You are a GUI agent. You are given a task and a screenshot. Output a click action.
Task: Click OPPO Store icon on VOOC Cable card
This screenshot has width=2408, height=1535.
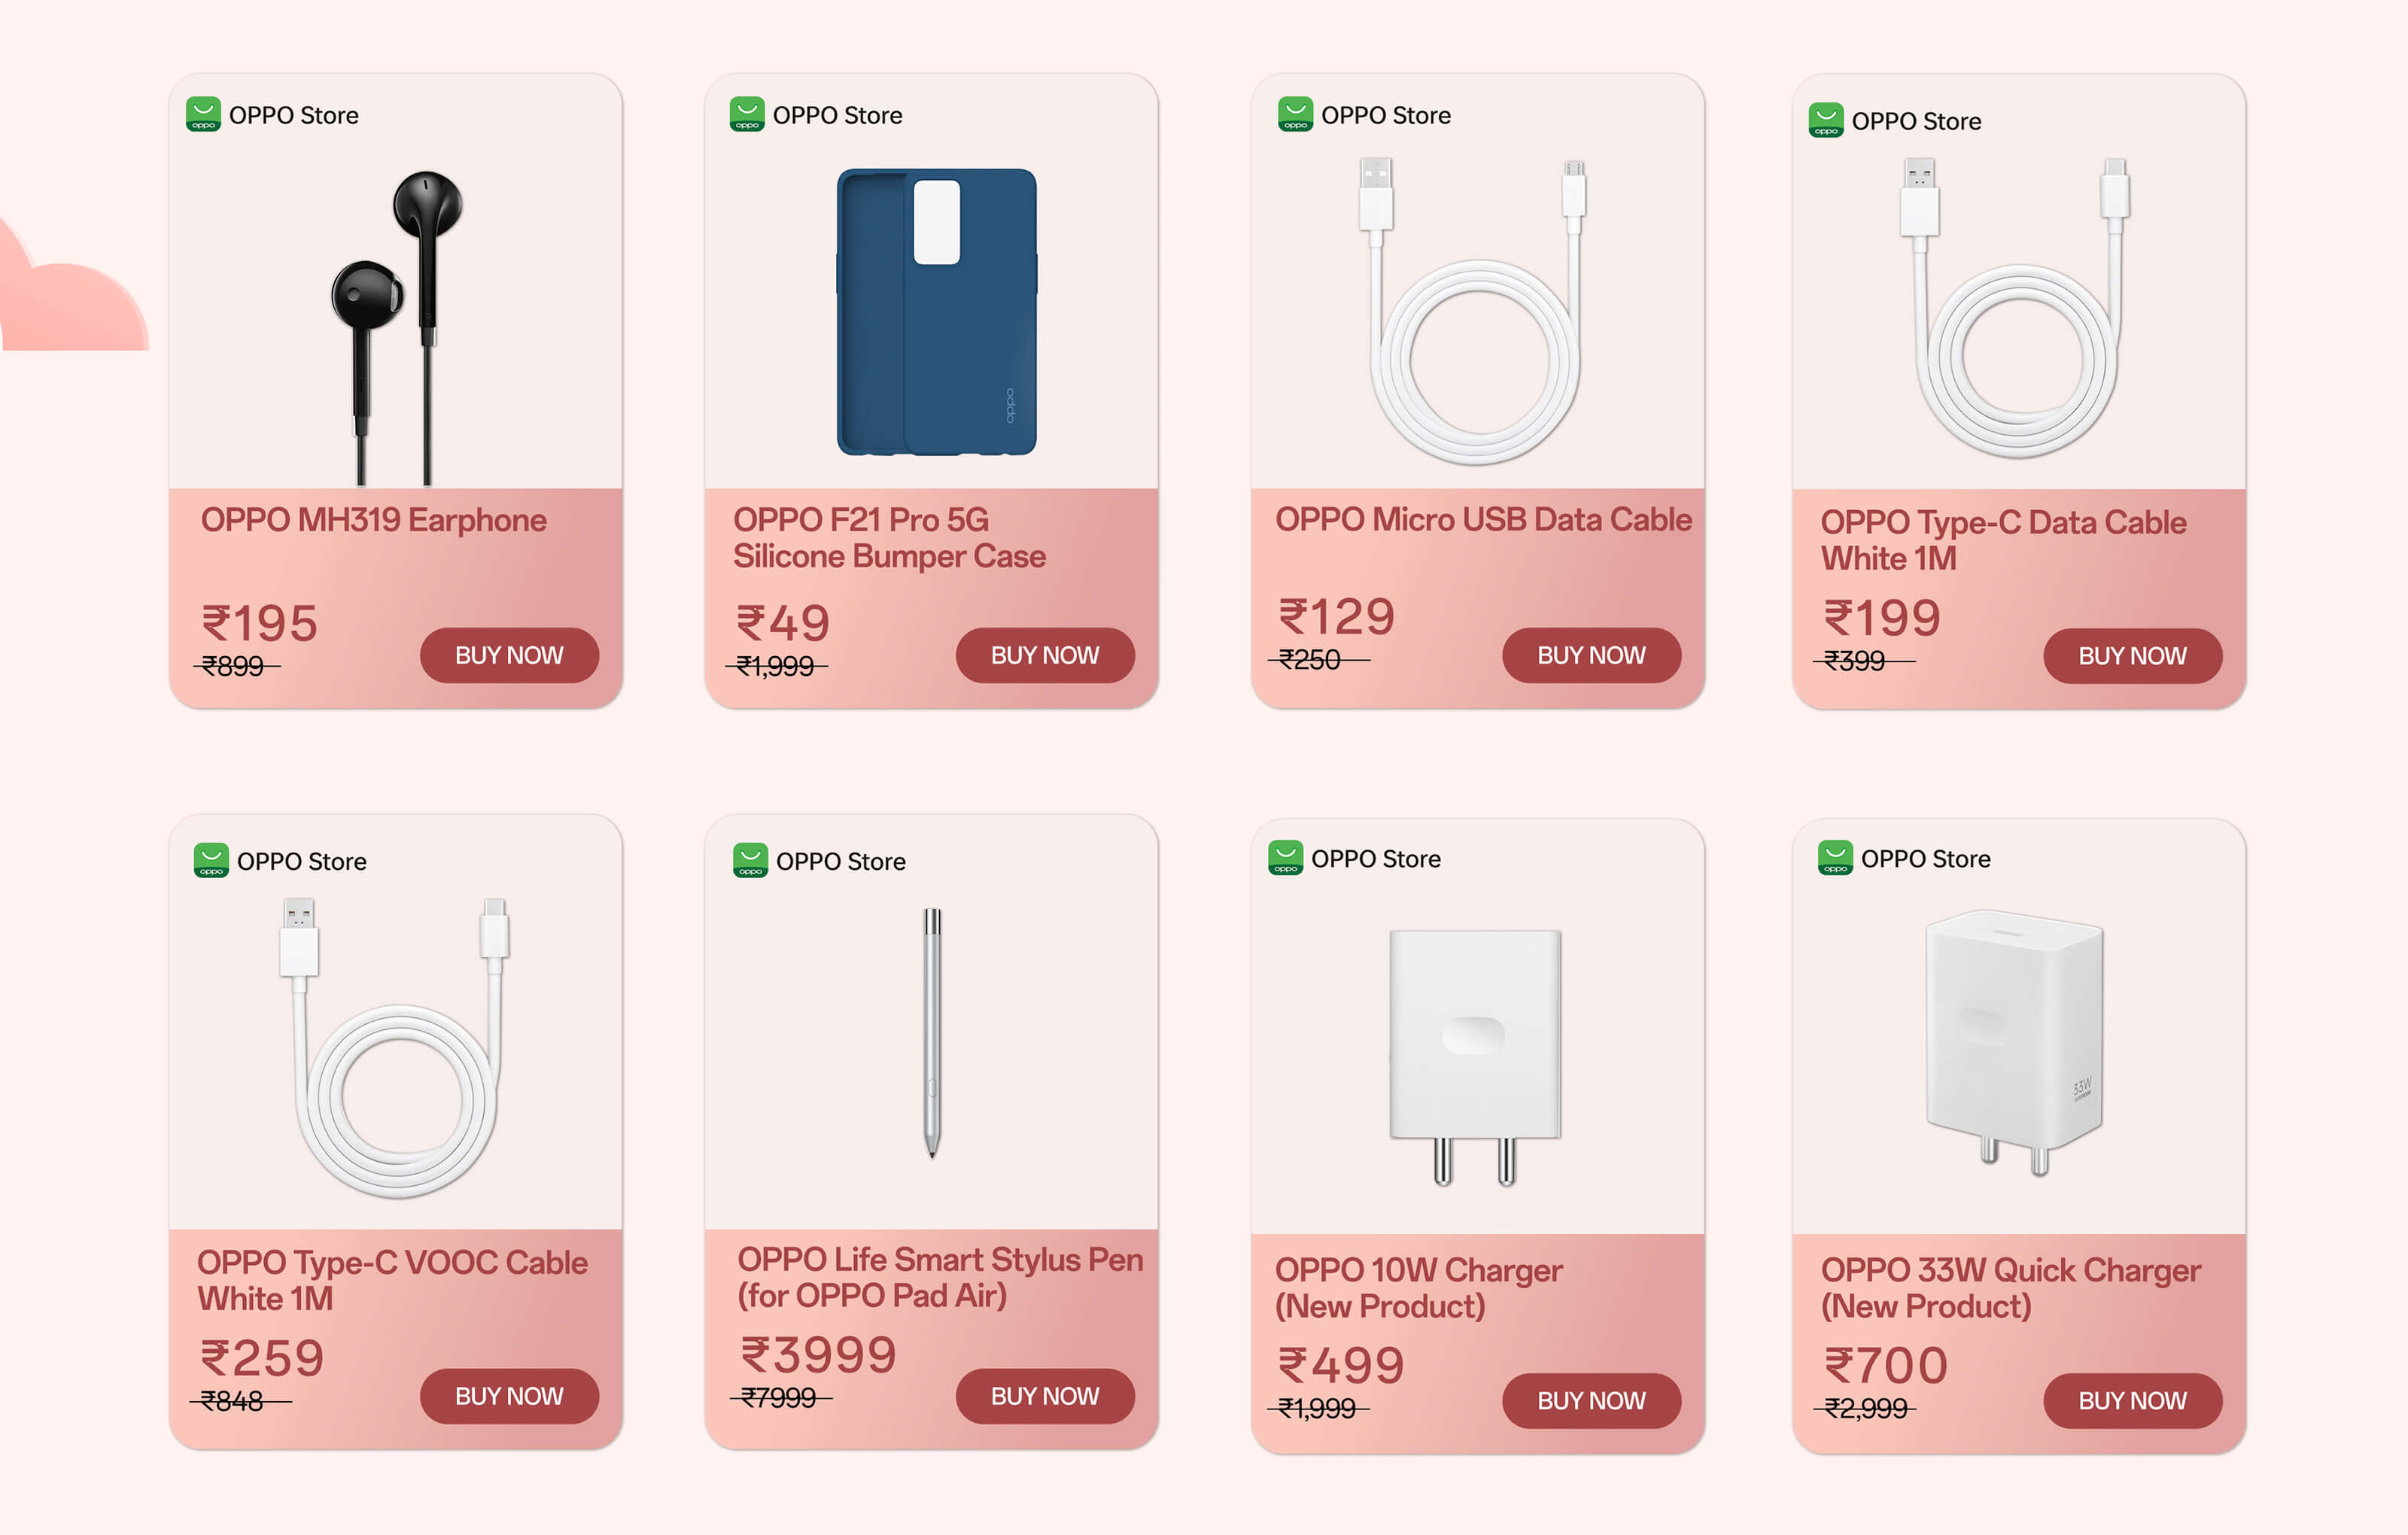[x=211, y=860]
